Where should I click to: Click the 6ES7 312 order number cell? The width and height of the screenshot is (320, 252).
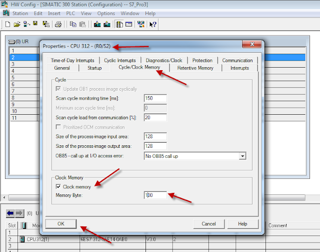pyautogui.click(x=112, y=239)
